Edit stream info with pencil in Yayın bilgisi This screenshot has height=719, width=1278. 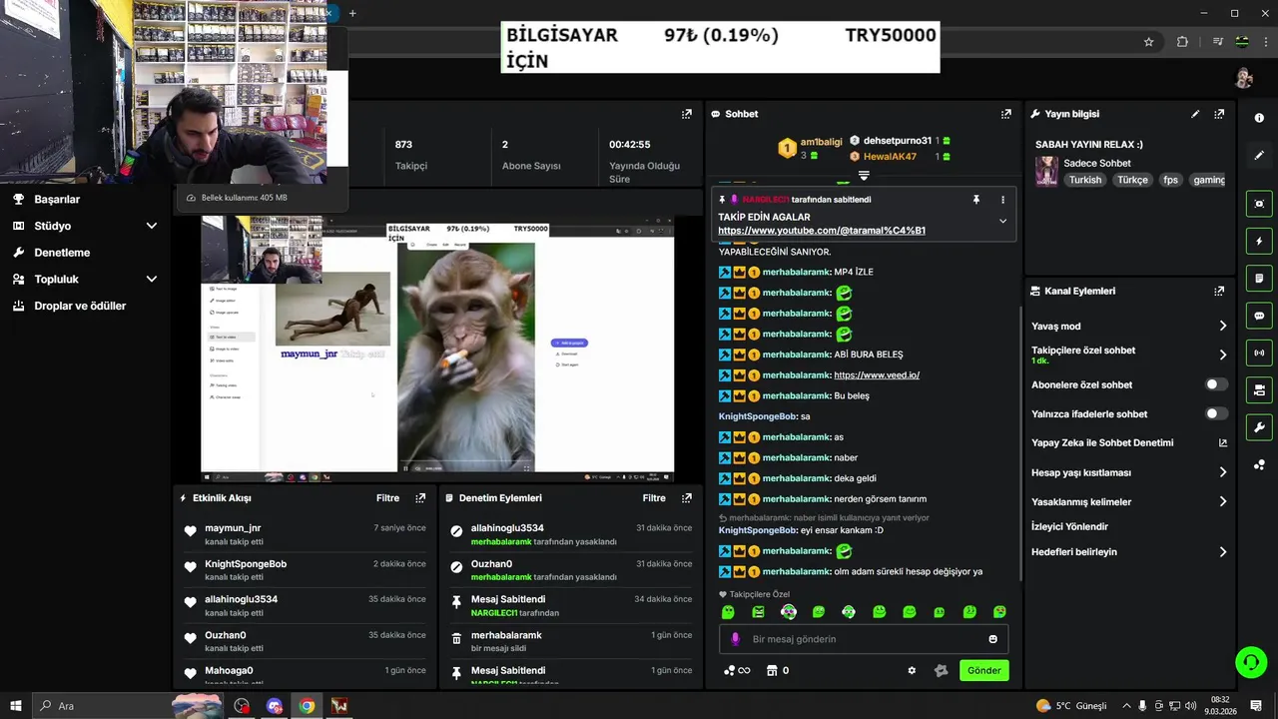[1195, 114]
